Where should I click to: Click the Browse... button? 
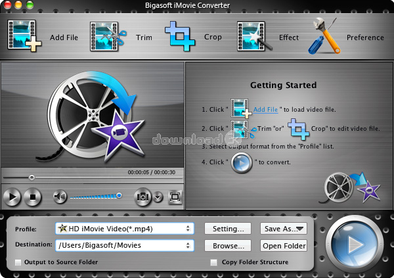pyautogui.click(x=228, y=246)
